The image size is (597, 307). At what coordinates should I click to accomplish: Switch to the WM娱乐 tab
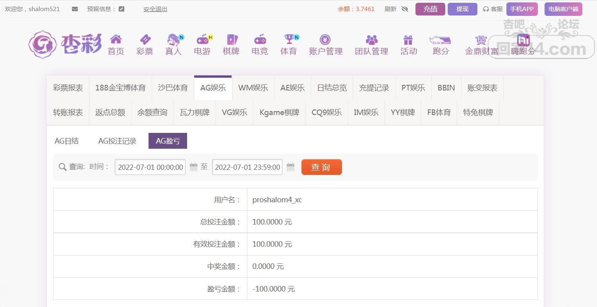[253, 88]
